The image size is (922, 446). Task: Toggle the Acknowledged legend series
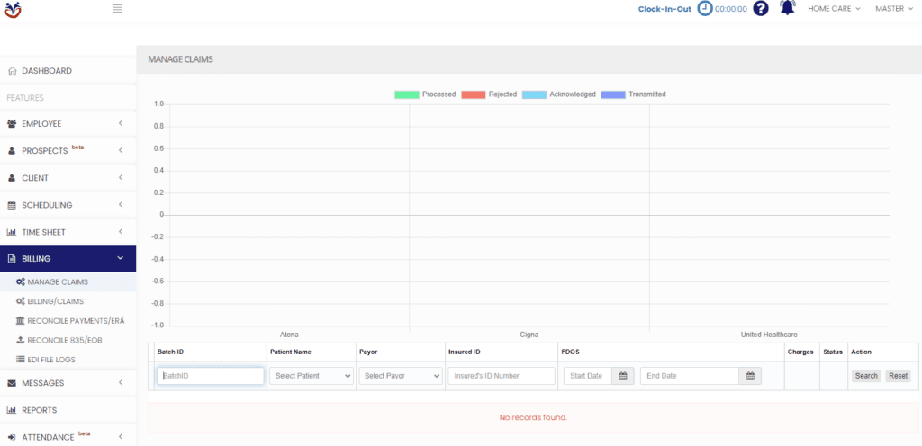[558, 94]
